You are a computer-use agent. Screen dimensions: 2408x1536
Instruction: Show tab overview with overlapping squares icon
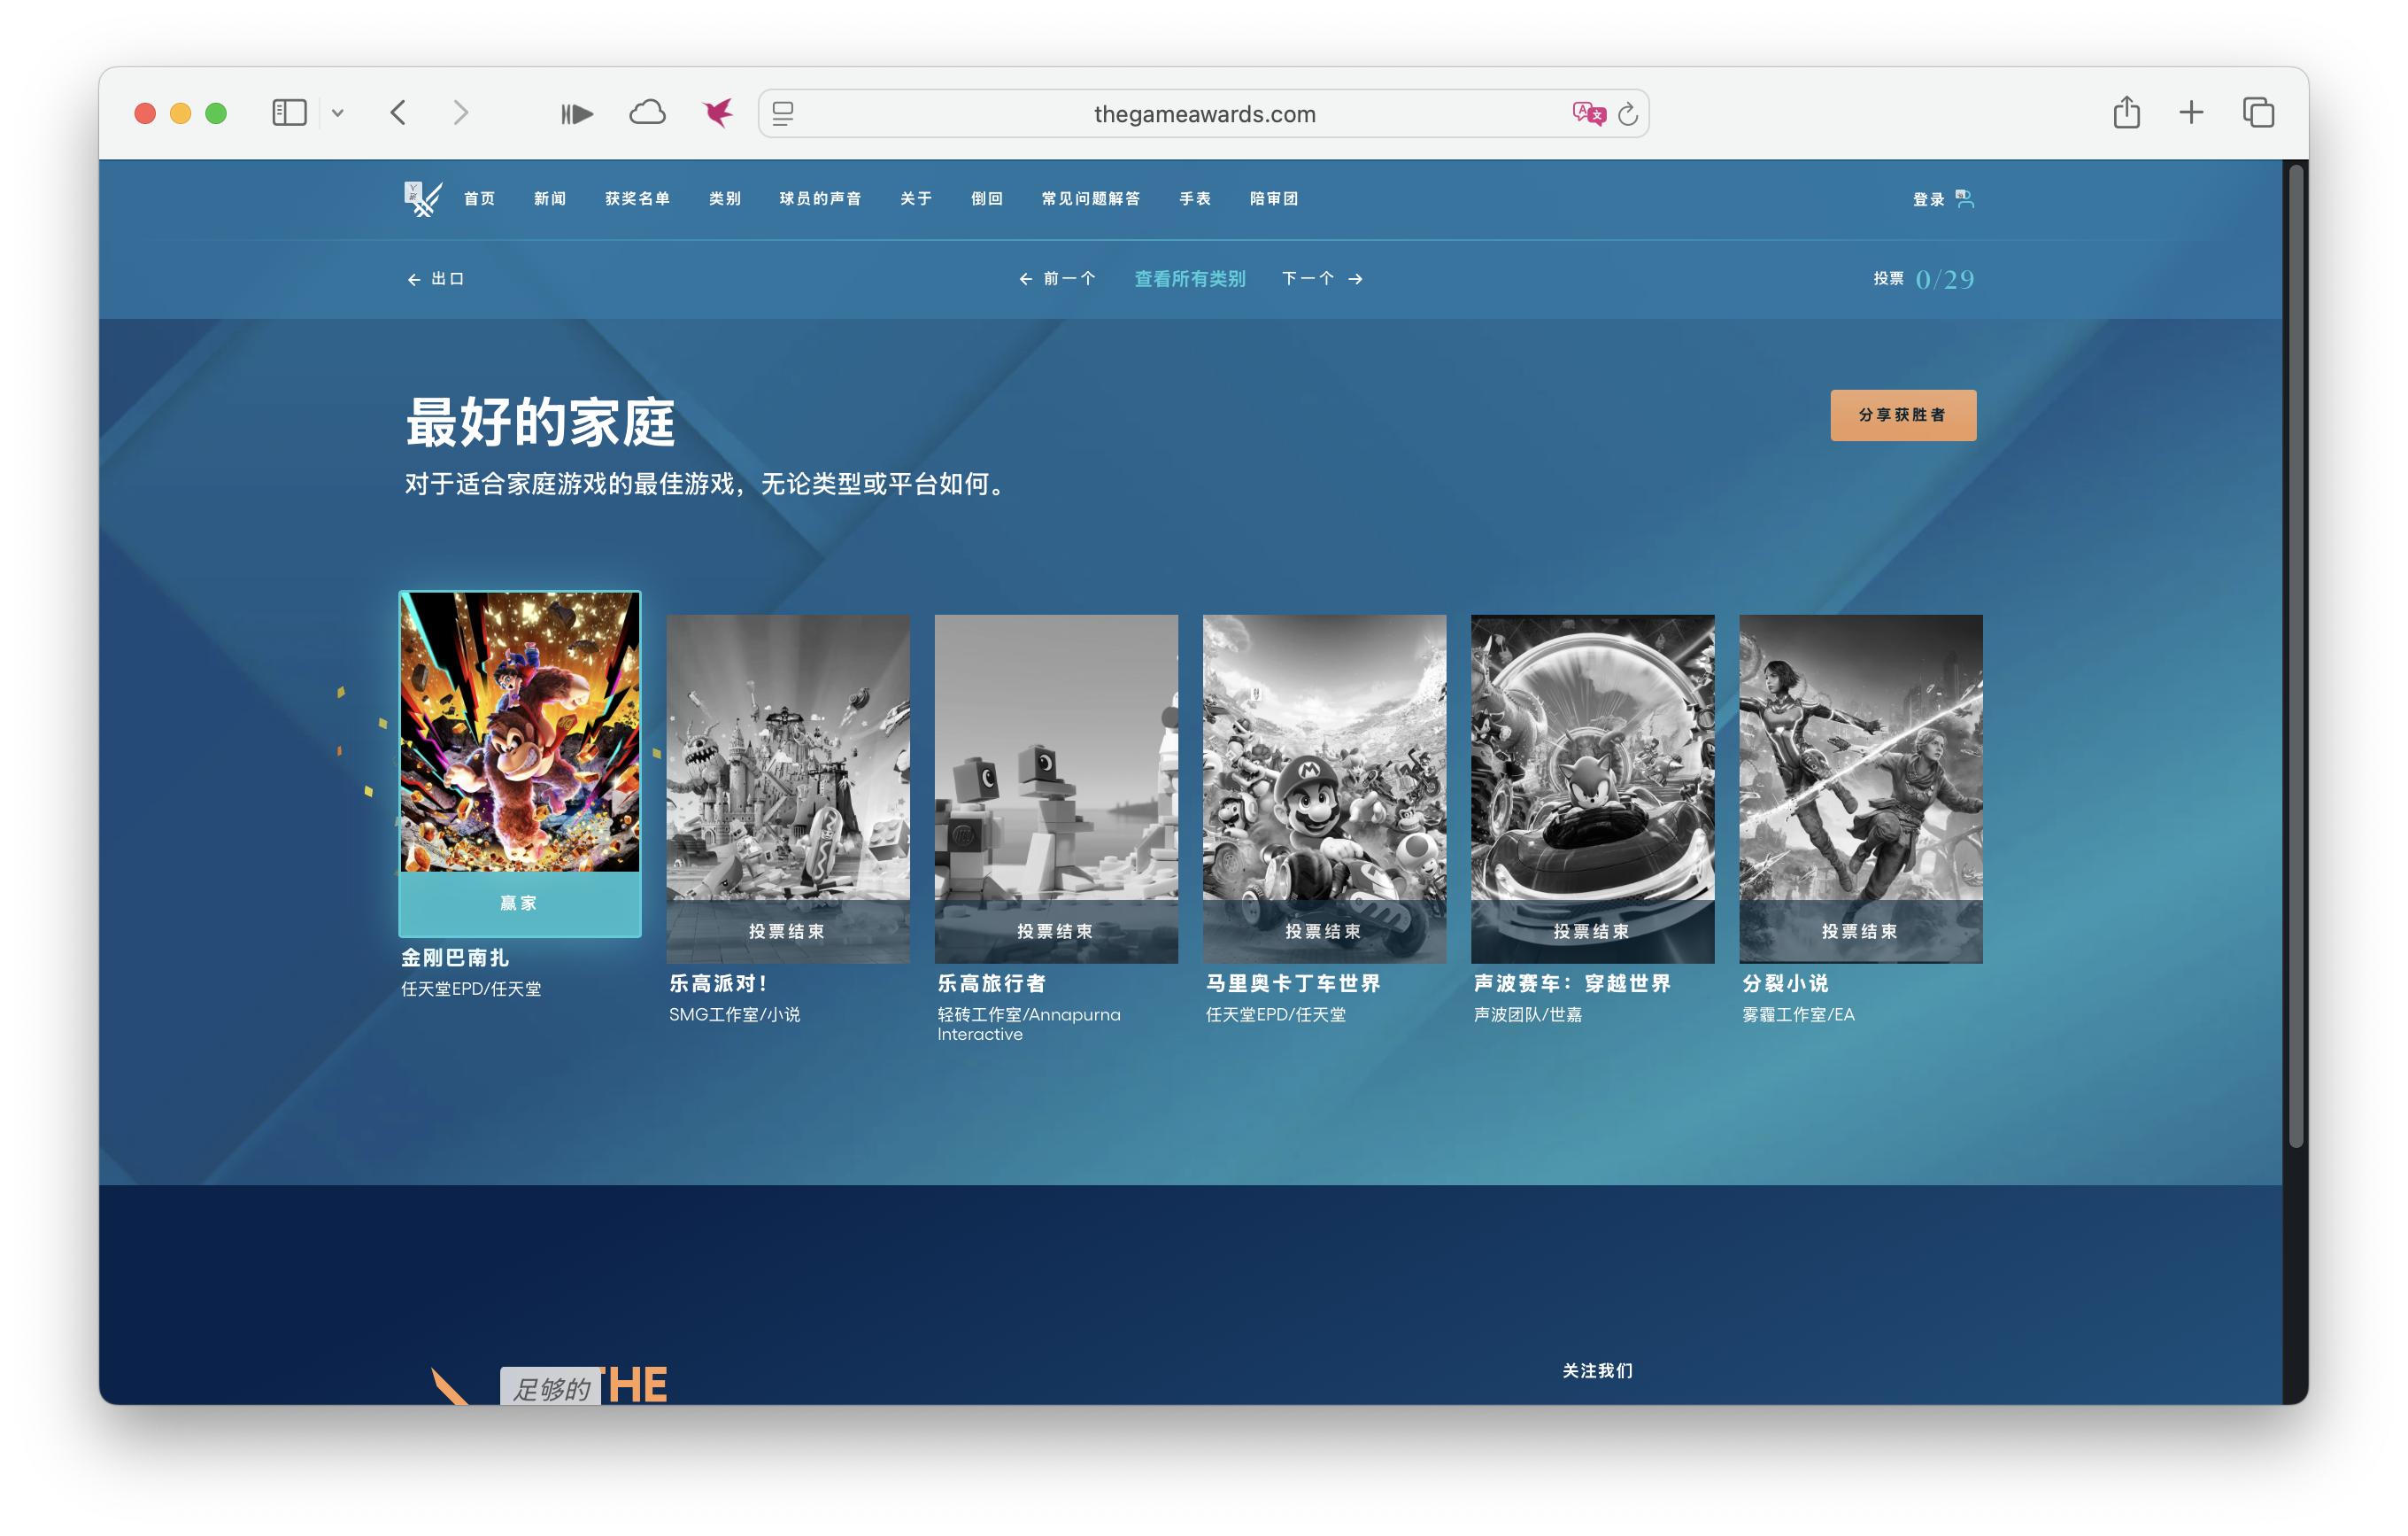(x=2257, y=112)
